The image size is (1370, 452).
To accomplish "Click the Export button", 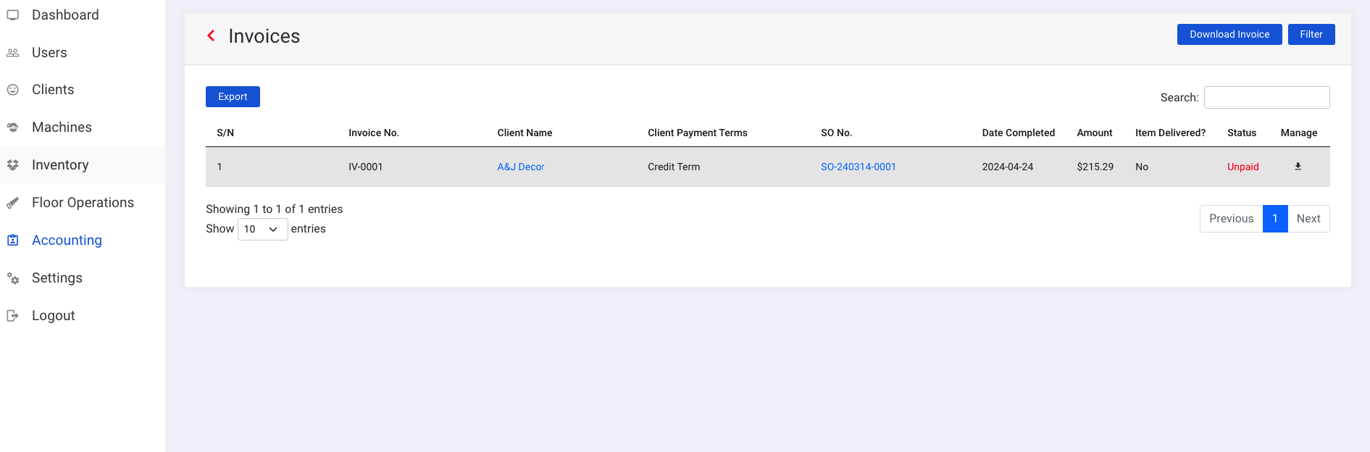I will [233, 97].
